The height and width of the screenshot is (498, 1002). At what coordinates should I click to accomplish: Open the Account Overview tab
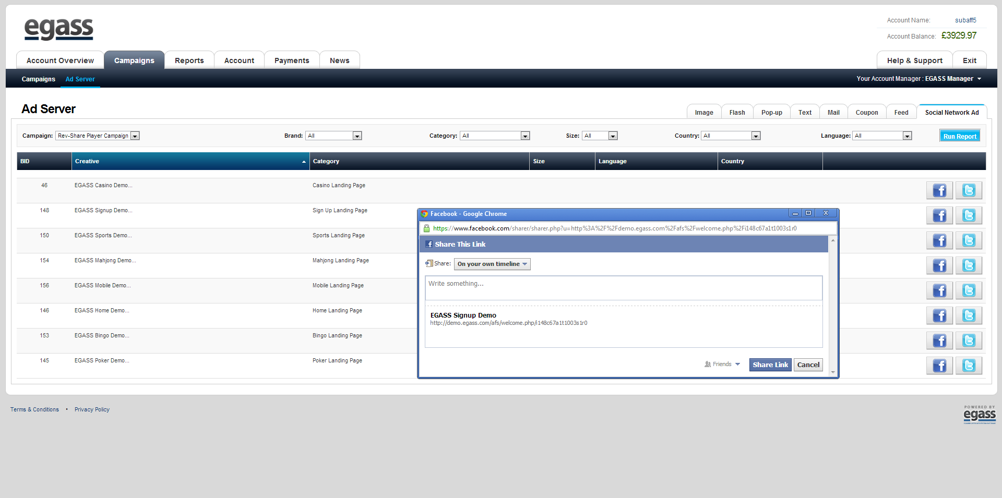click(x=60, y=60)
